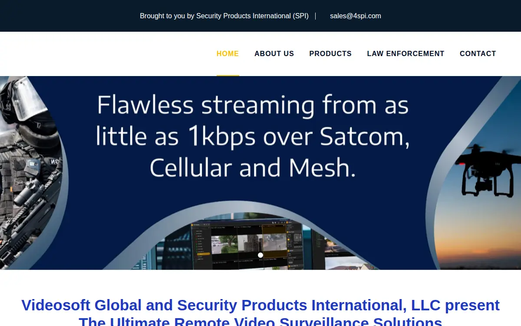Go to the ABOUT US page
This screenshot has width=521, height=326.
coord(274,54)
